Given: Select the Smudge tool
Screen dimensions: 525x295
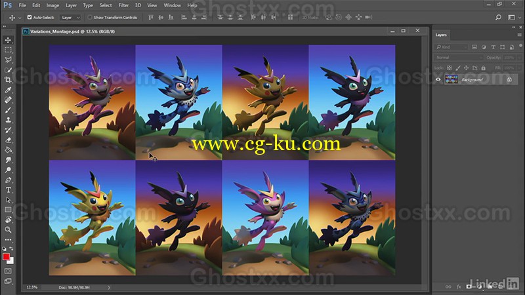Looking at the screenshot, I should (x=8, y=160).
